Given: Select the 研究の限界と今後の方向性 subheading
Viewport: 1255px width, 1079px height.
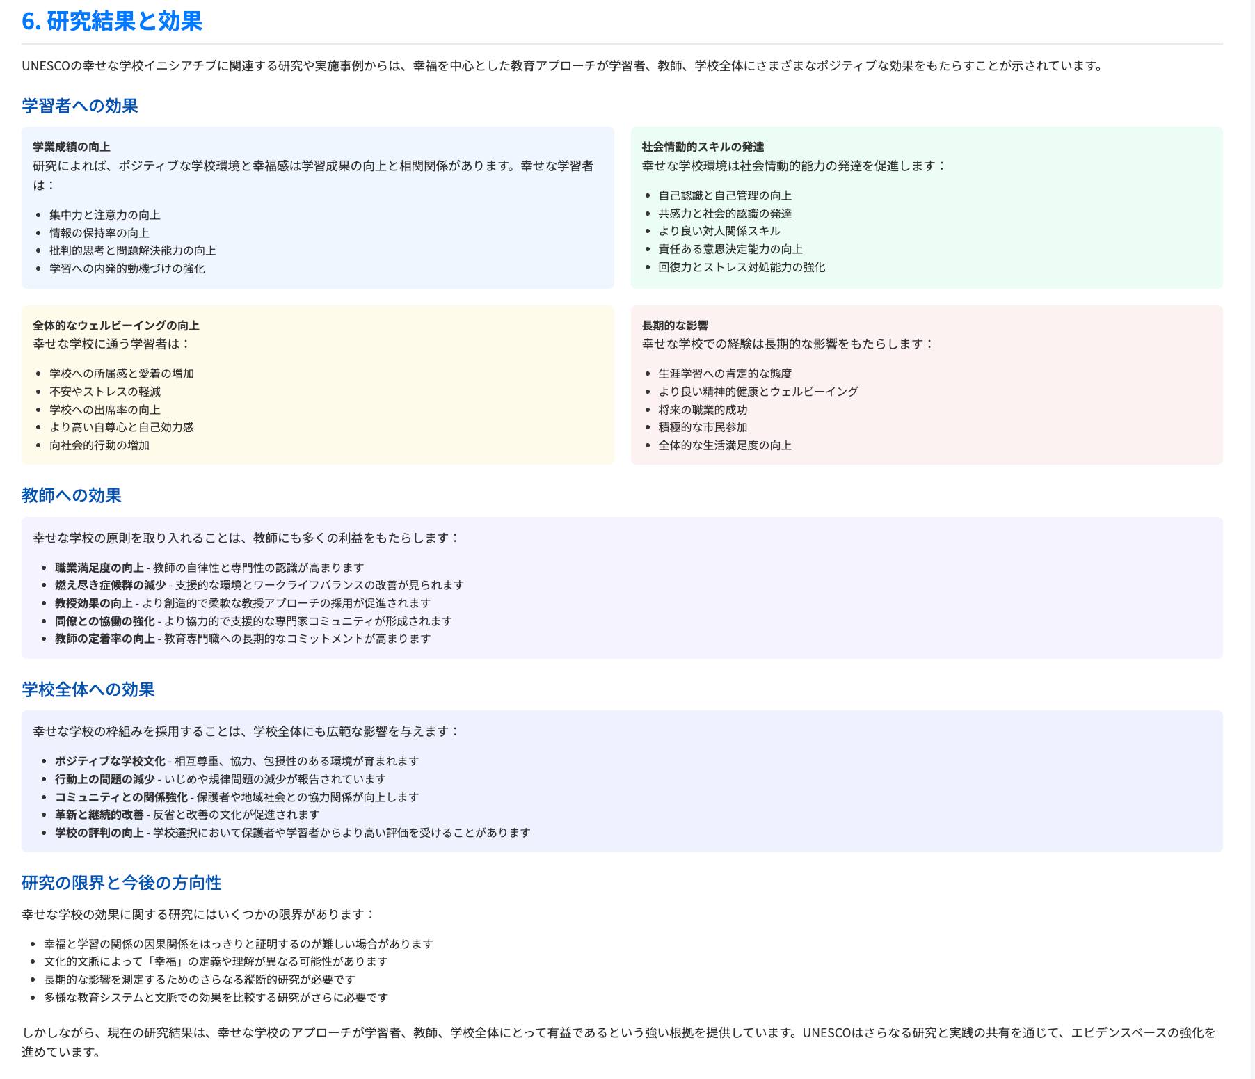Looking at the screenshot, I should 122,883.
